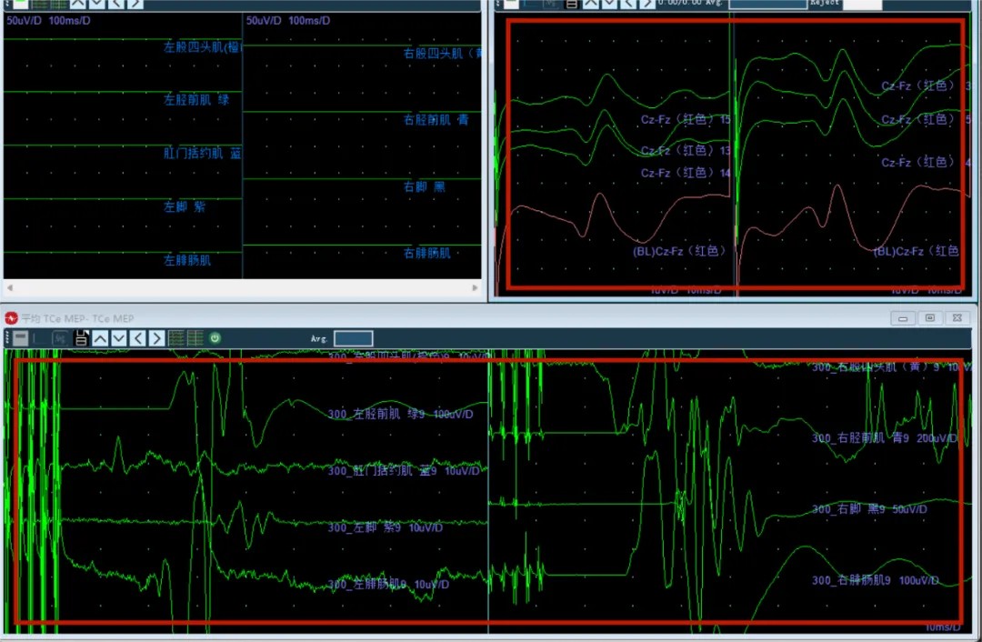The height and width of the screenshot is (642, 982).
Task: Click the left scroll arrow of the top-left panel scrollbar
Action: 8,288
